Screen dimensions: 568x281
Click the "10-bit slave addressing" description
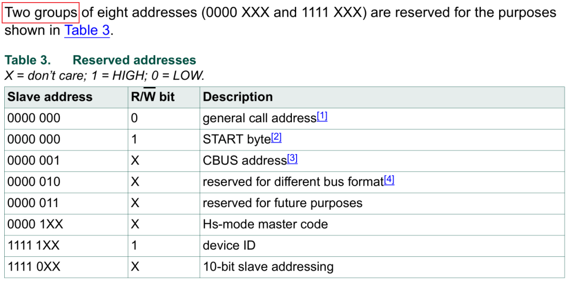pyautogui.click(x=268, y=267)
